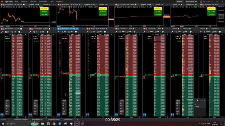This screenshot has height=126, width=225.
Task: Click the Заявки button in title bar
Action: click(x=179, y=2)
